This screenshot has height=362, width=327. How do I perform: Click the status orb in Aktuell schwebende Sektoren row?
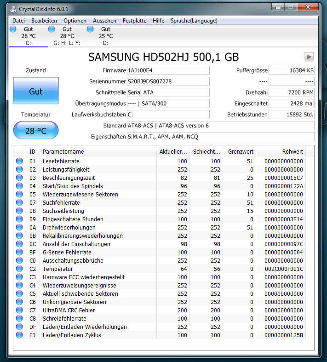click(x=19, y=293)
